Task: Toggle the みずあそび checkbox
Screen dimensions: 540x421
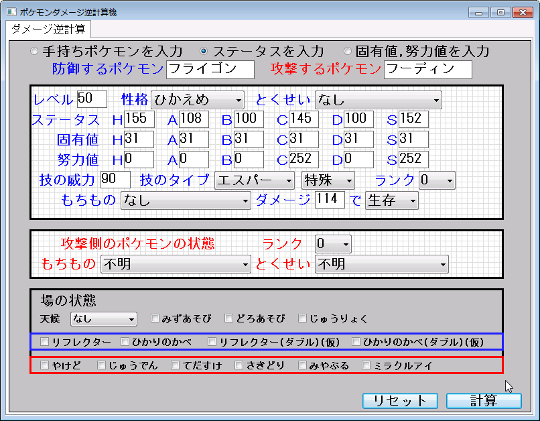Action: tap(155, 318)
